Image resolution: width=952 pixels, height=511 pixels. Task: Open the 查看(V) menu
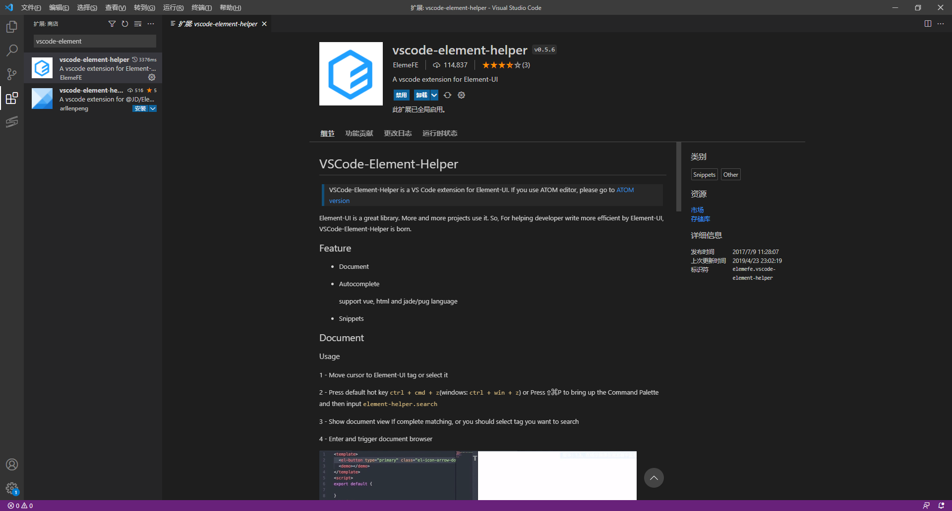[116, 7]
